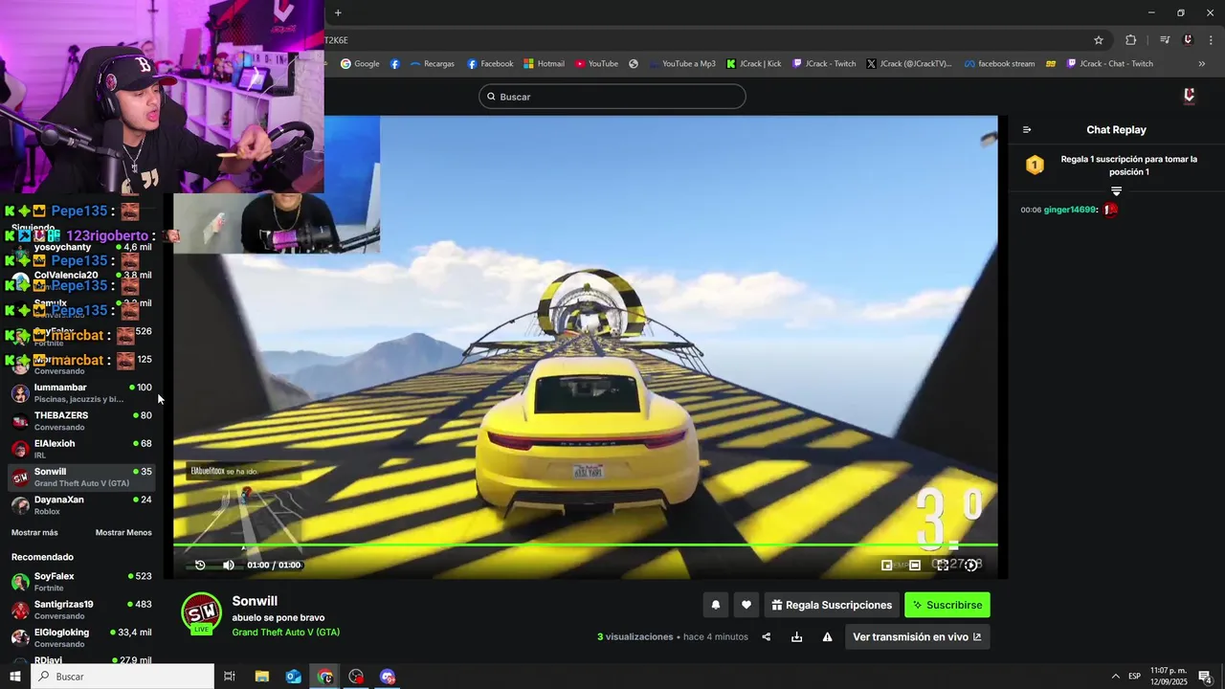Screen dimensions: 1225x689
Task: Click Regala Suscripciones button
Action: click(832, 605)
